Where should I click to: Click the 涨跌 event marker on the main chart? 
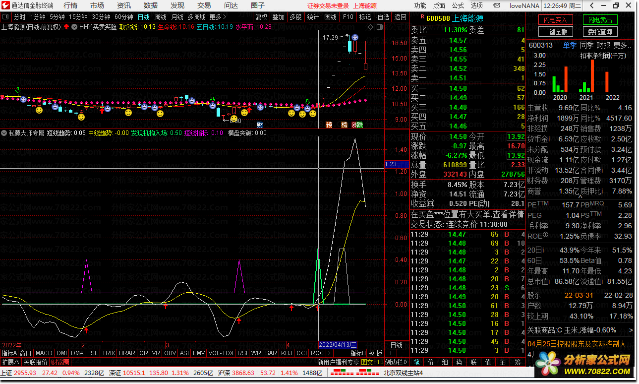(357, 125)
